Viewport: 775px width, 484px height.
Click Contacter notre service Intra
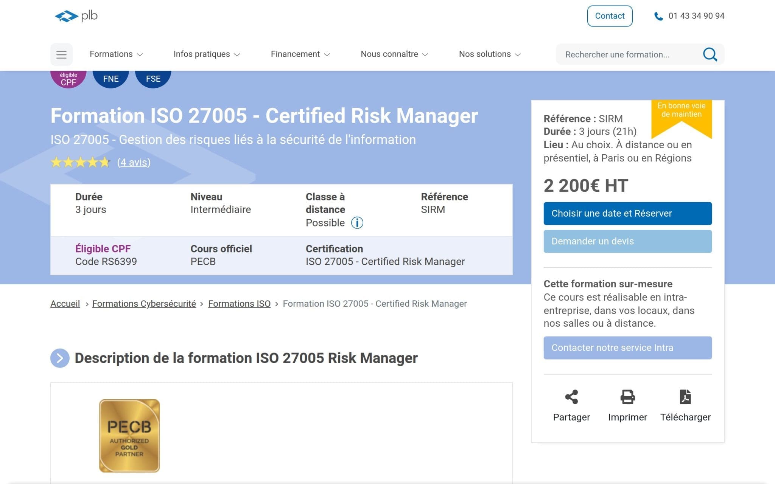(x=627, y=347)
